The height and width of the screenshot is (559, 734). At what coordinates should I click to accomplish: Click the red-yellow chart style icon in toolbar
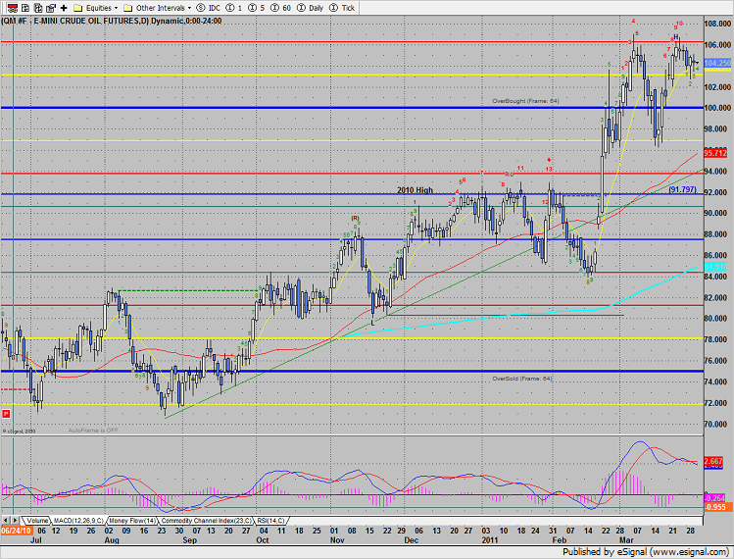coord(13,8)
